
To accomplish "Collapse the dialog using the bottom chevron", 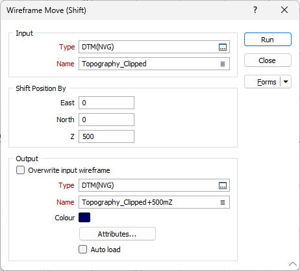I will pos(293,264).
